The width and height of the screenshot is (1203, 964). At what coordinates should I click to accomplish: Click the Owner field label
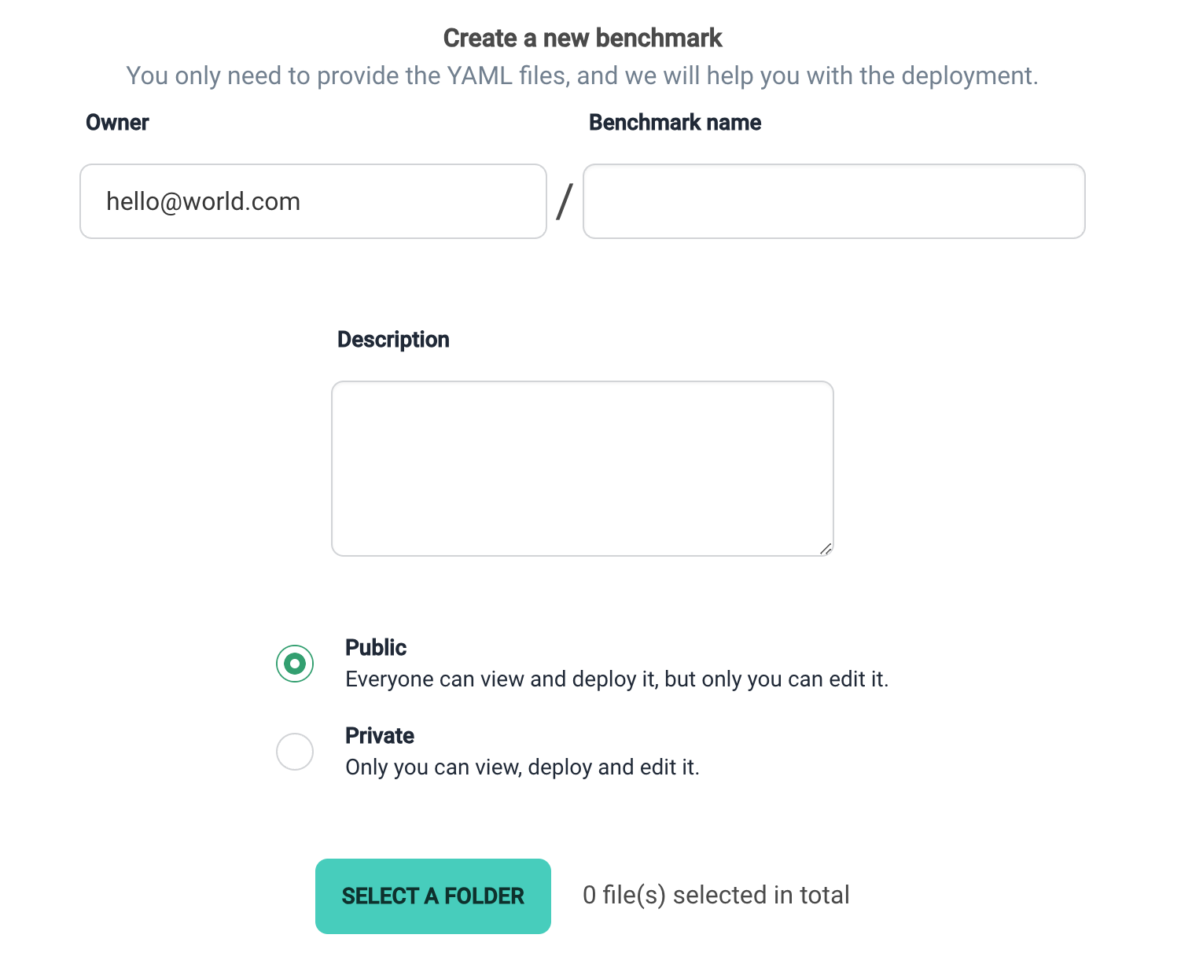click(117, 123)
